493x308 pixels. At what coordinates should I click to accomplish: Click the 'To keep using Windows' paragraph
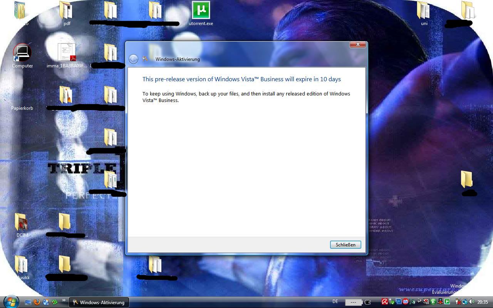(246, 97)
